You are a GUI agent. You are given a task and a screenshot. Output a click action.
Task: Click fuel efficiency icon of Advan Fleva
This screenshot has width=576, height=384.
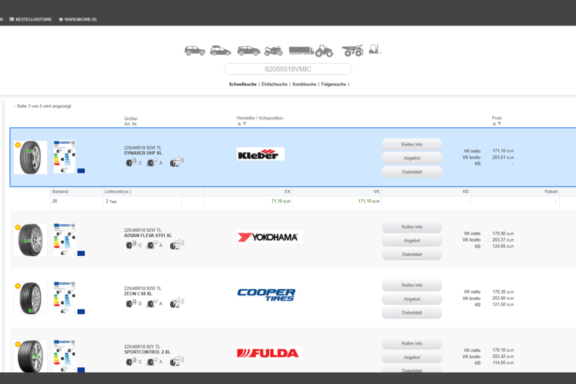tap(131, 245)
